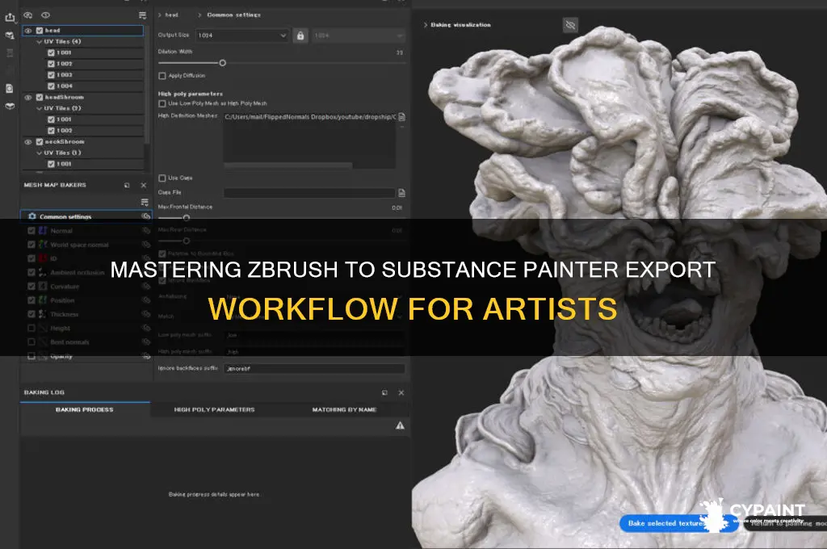Click the link icon on the Opacity row
This screenshot has width=827, height=549.
(146, 356)
